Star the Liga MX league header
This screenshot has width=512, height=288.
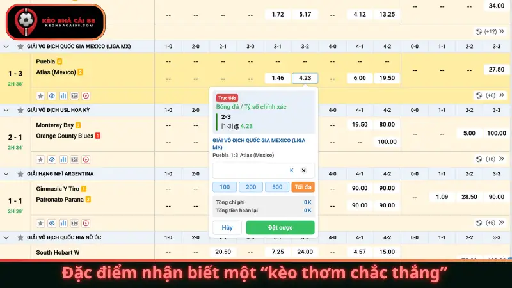(20, 47)
